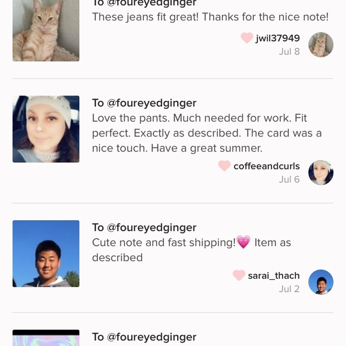Open jwil37949's round cat avatar

pyautogui.click(x=320, y=45)
